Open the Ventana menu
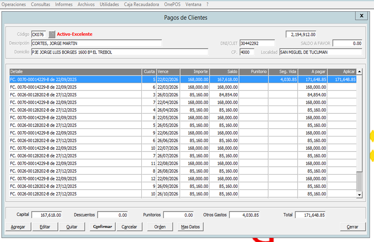374x242 pixels. pyautogui.click(x=193, y=4)
